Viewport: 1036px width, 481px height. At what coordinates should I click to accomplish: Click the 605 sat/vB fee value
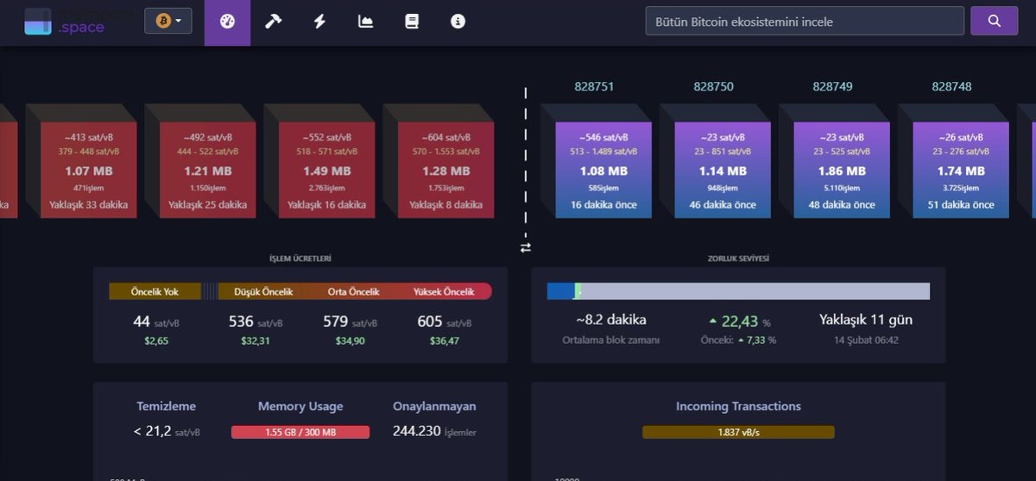445,322
